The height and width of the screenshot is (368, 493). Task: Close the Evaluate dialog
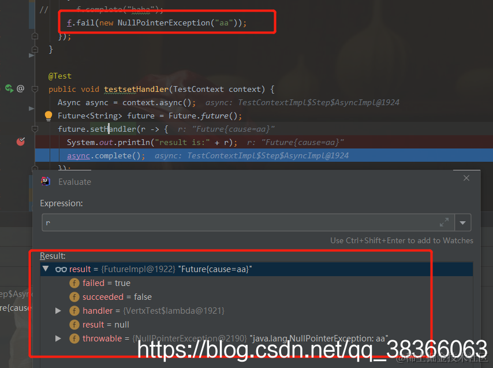(466, 179)
